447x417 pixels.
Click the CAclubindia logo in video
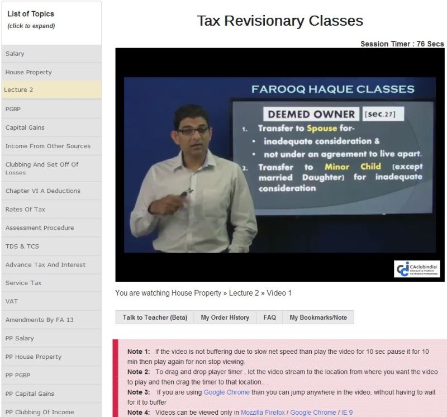click(x=417, y=269)
